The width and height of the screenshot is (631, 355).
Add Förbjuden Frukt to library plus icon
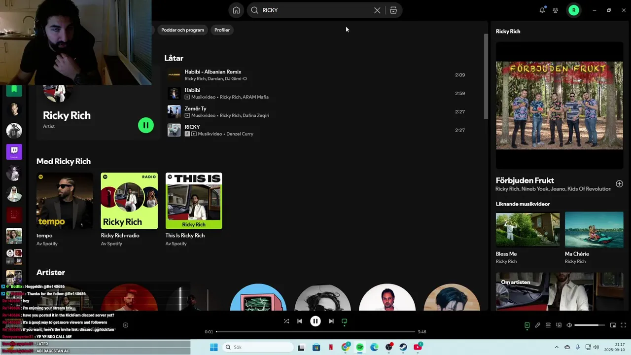[x=620, y=184]
